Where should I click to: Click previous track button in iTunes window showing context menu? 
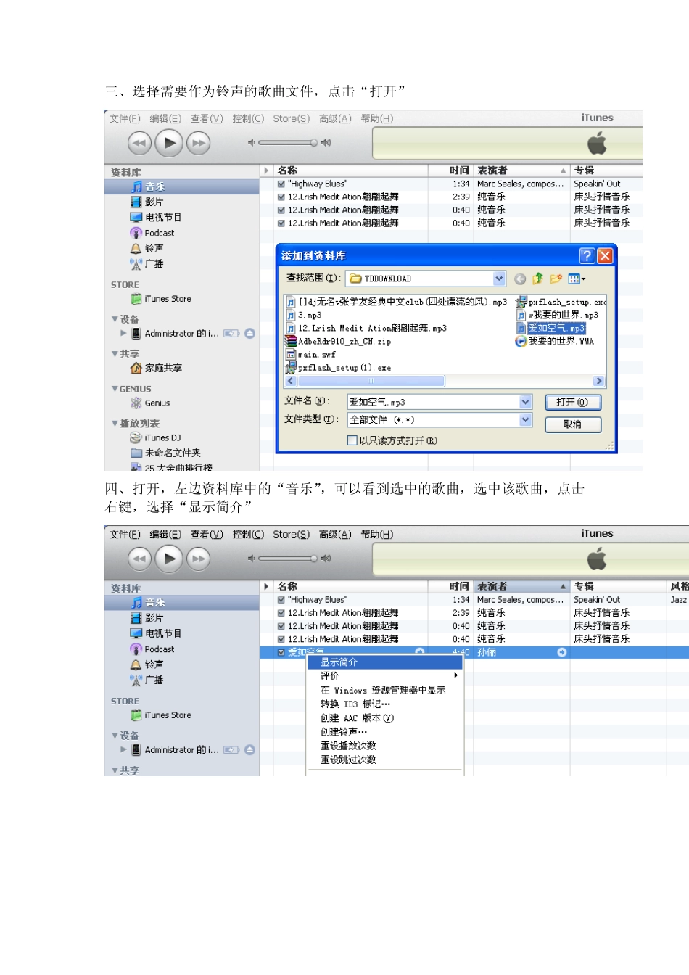coord(139,559)
